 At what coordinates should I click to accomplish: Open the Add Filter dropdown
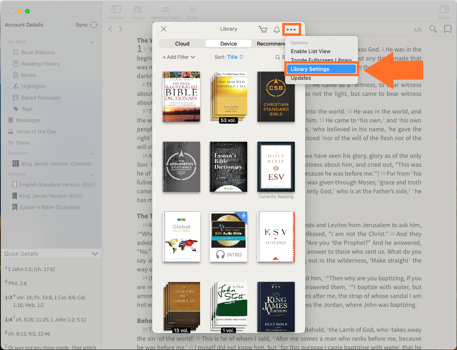pos(179,57)
